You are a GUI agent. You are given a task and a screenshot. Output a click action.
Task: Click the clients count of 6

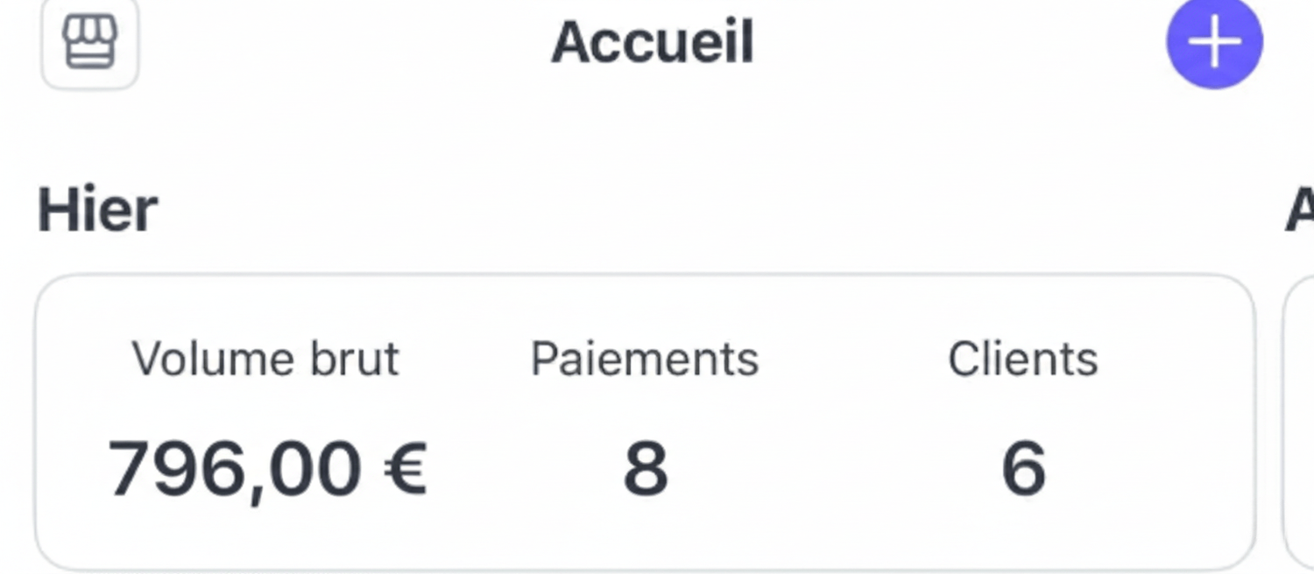[1023, 469]
